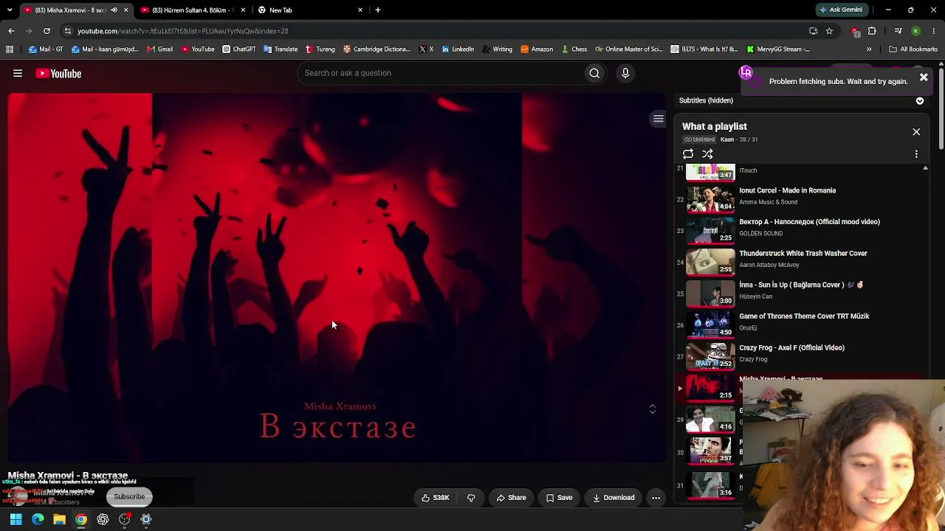Open the Apps grid in bookmarks bar
945x531 pixels.
click(x=10, y=49)
